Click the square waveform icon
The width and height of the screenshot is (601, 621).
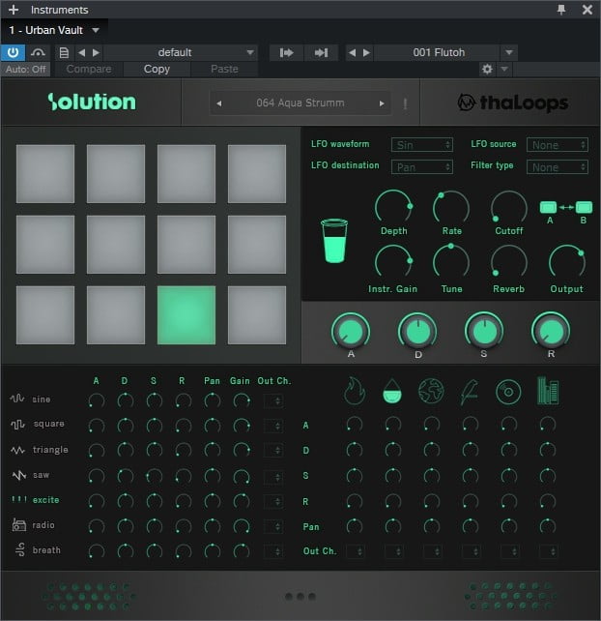(17, 425)
